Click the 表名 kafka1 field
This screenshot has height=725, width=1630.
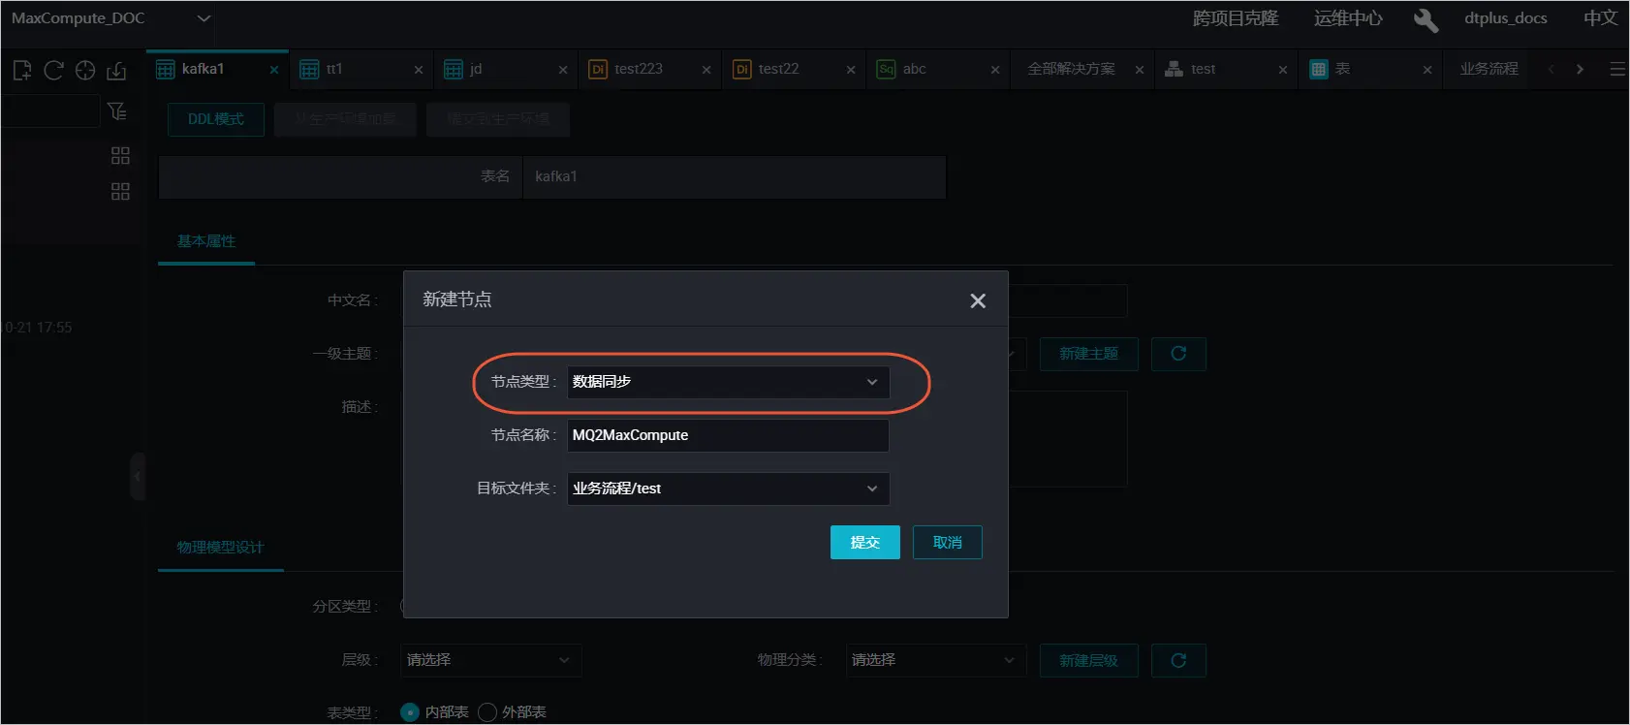pos(735,176)
